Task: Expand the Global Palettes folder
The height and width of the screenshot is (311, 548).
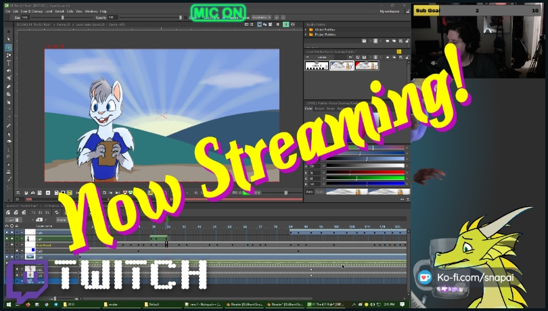Action: pyautogui.click(x=306, y=30)
